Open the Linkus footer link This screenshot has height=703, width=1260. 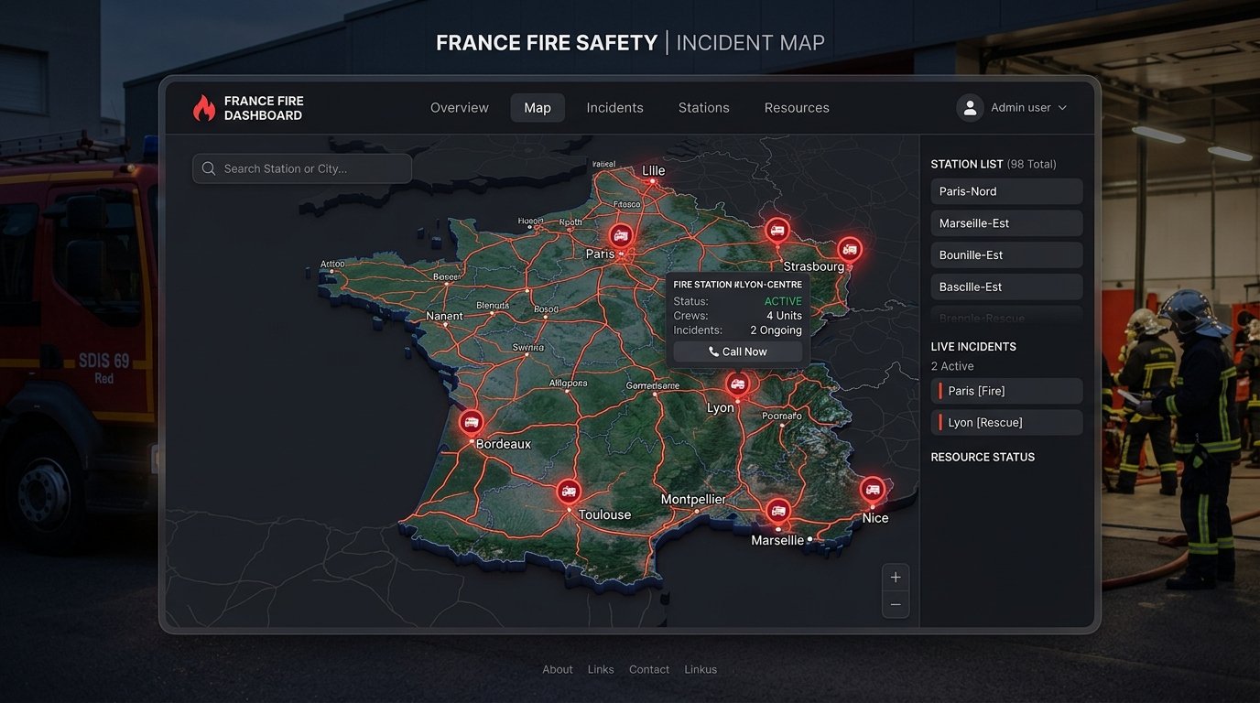point(701,669)
